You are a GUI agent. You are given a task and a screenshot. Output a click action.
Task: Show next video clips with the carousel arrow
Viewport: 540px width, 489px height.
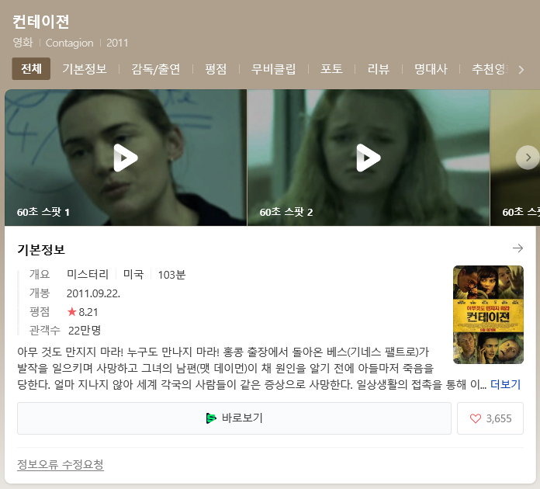point(528,158)
